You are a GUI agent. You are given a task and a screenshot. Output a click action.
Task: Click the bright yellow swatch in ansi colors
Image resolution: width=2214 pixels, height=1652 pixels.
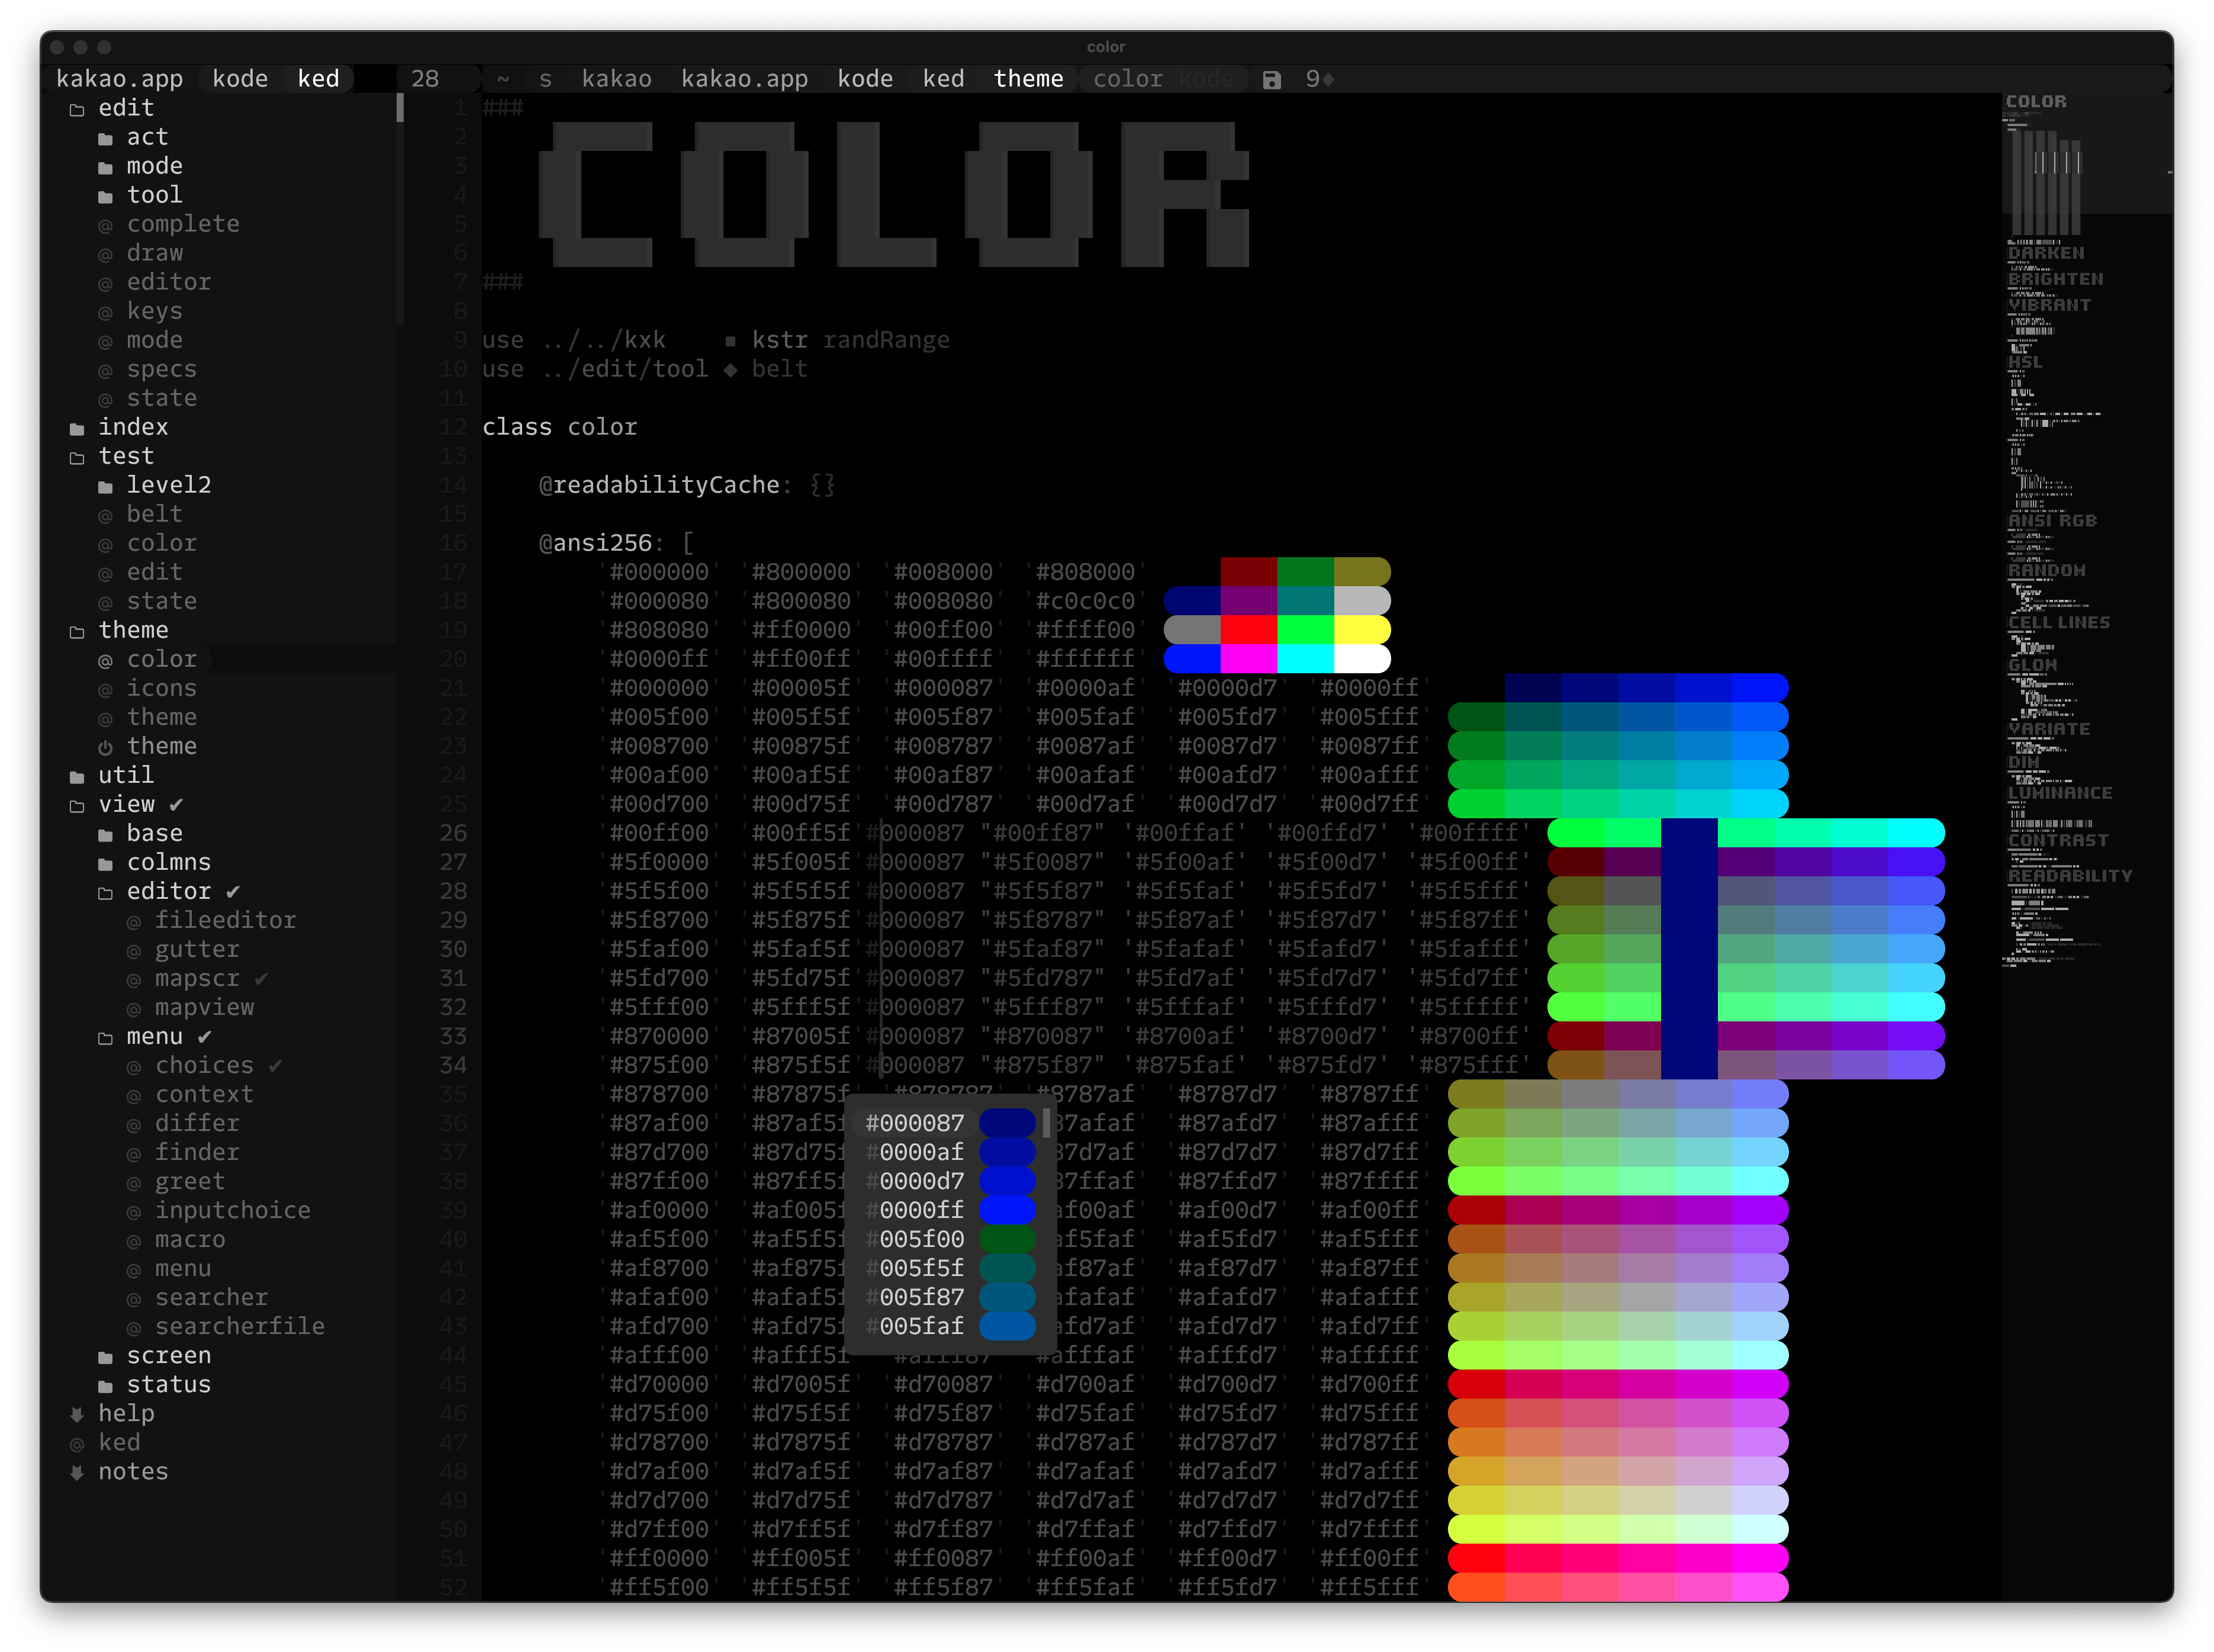(1362, 630)
